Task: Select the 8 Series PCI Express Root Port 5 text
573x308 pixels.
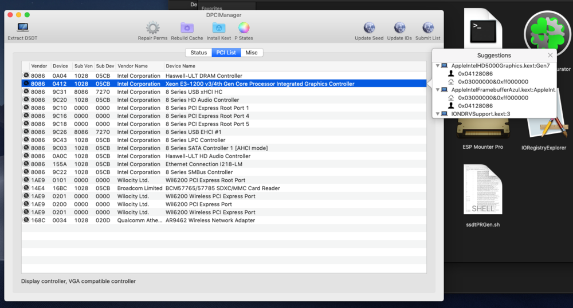Action: 207,124
